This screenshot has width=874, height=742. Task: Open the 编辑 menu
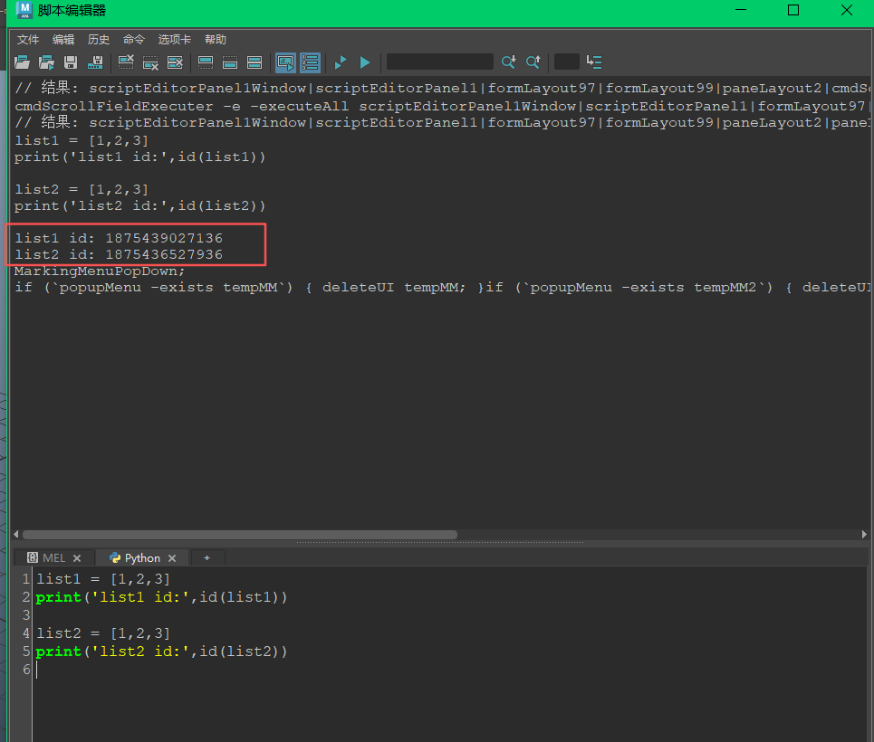tap(63, 40)
